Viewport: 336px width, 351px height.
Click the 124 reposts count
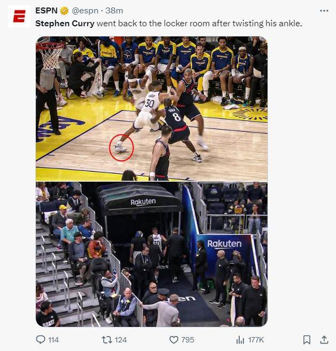click(x=121, y=340)
